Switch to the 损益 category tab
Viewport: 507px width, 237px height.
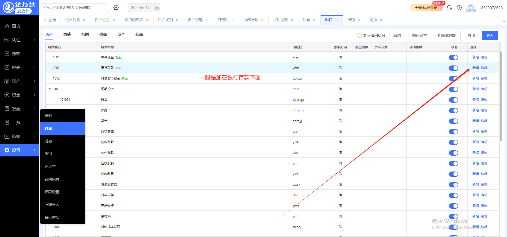139,34
